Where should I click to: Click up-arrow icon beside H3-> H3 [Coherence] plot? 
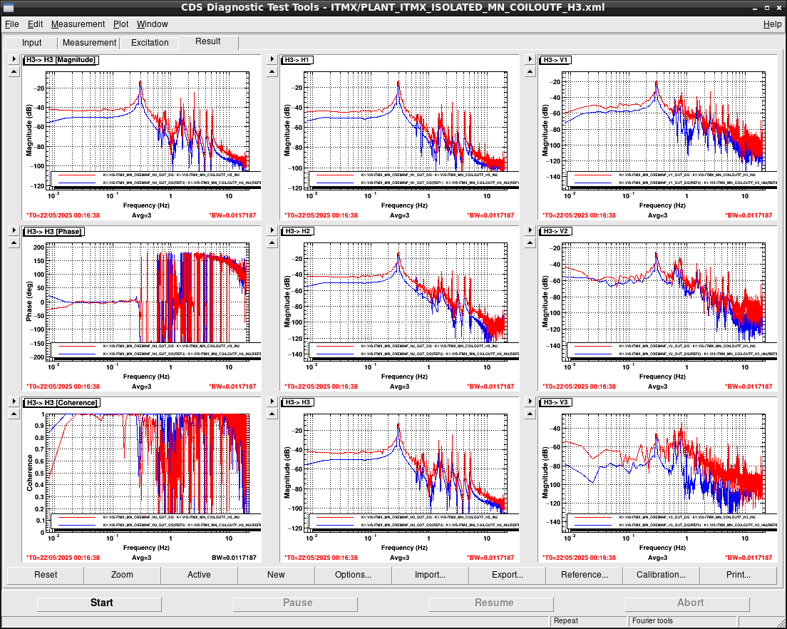(x=14, y=414)
